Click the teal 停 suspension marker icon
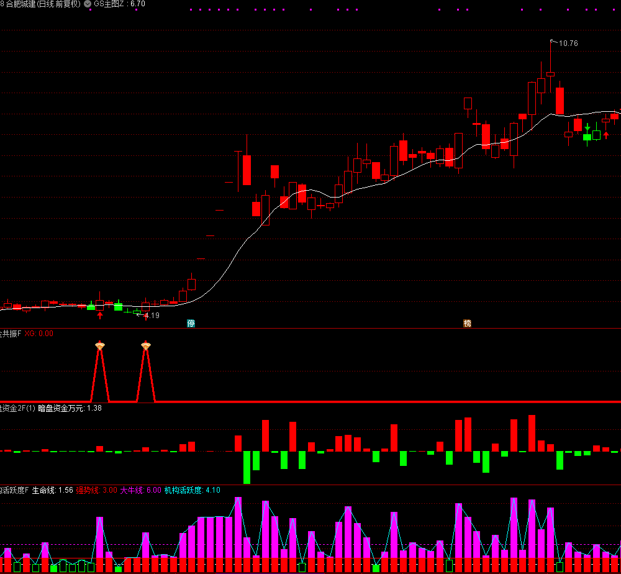The image size is (621, 574). [x=191, y=323]
